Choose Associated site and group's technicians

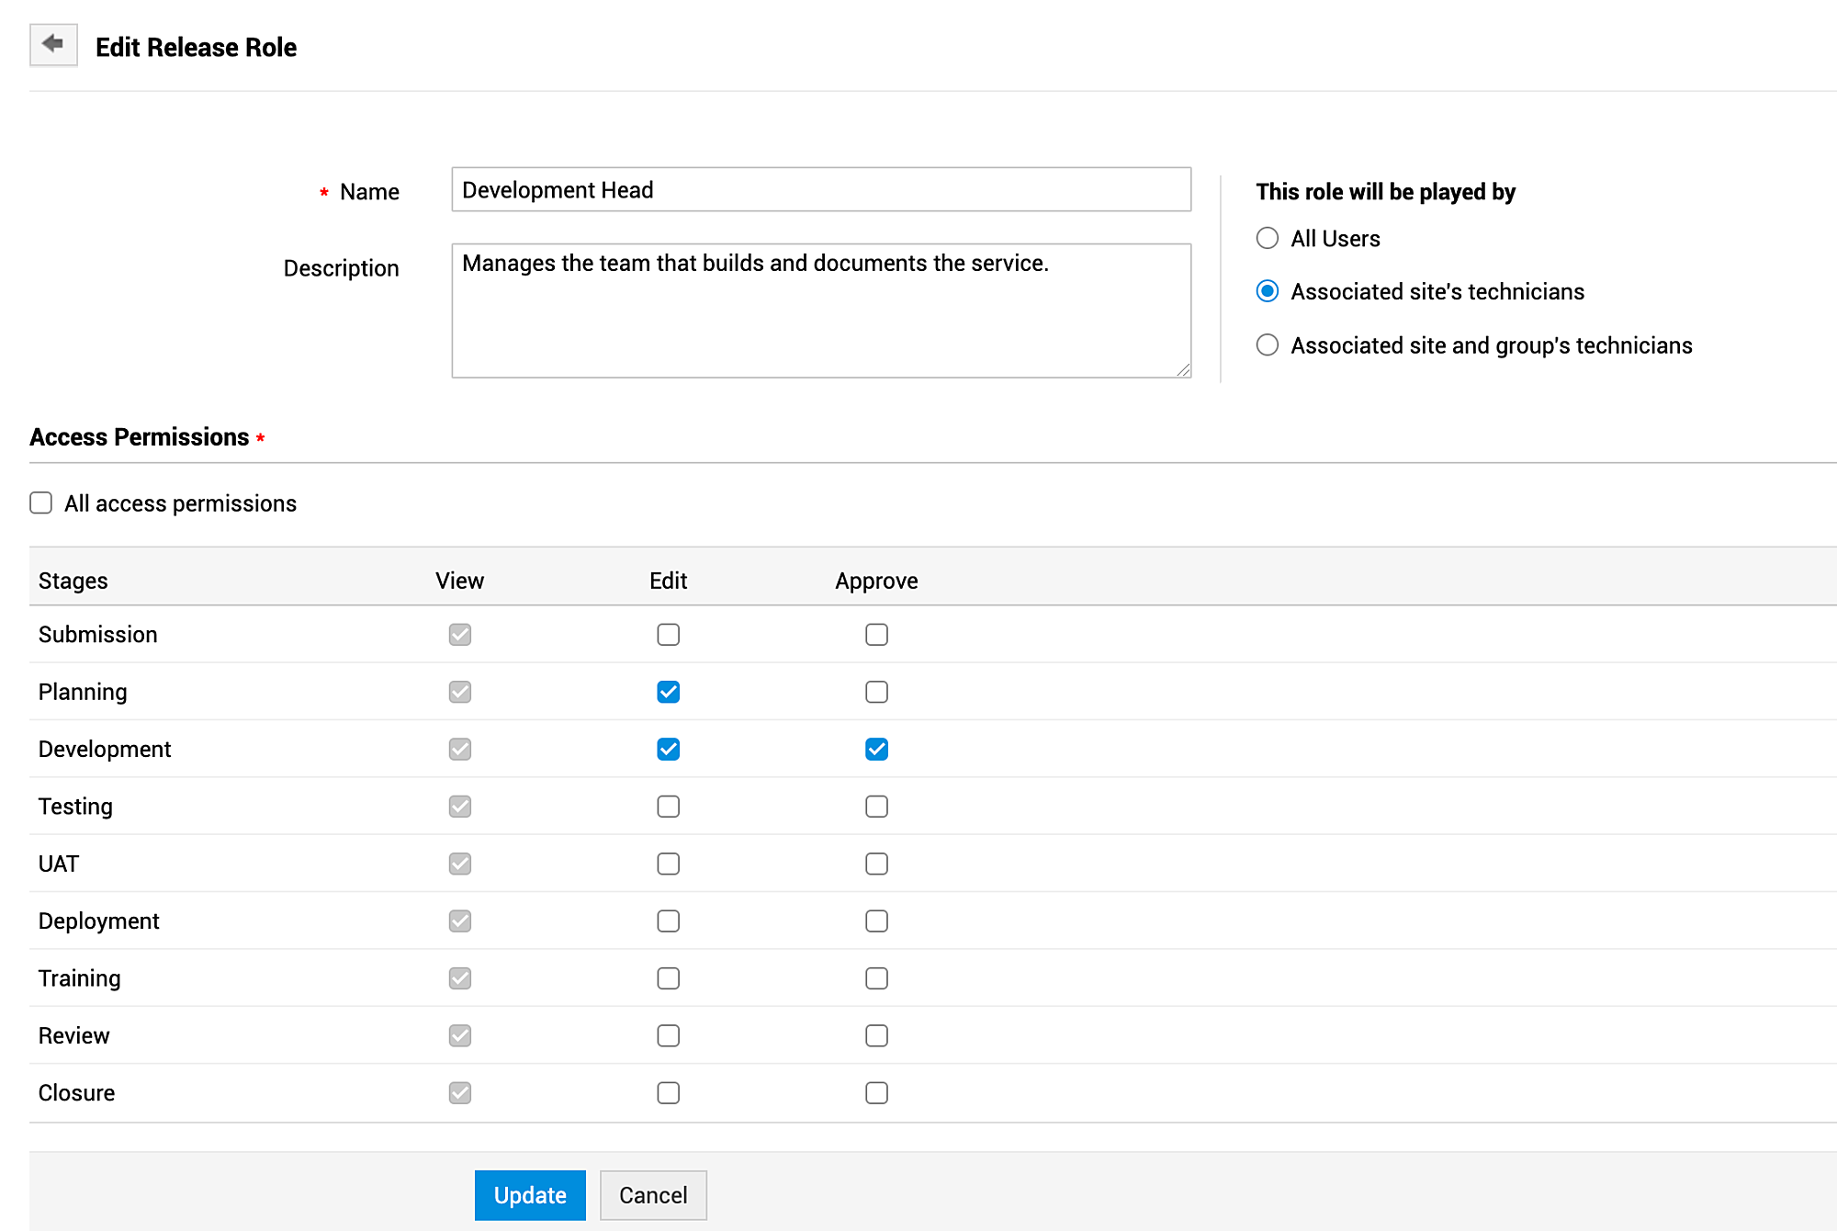[1267, 345]
